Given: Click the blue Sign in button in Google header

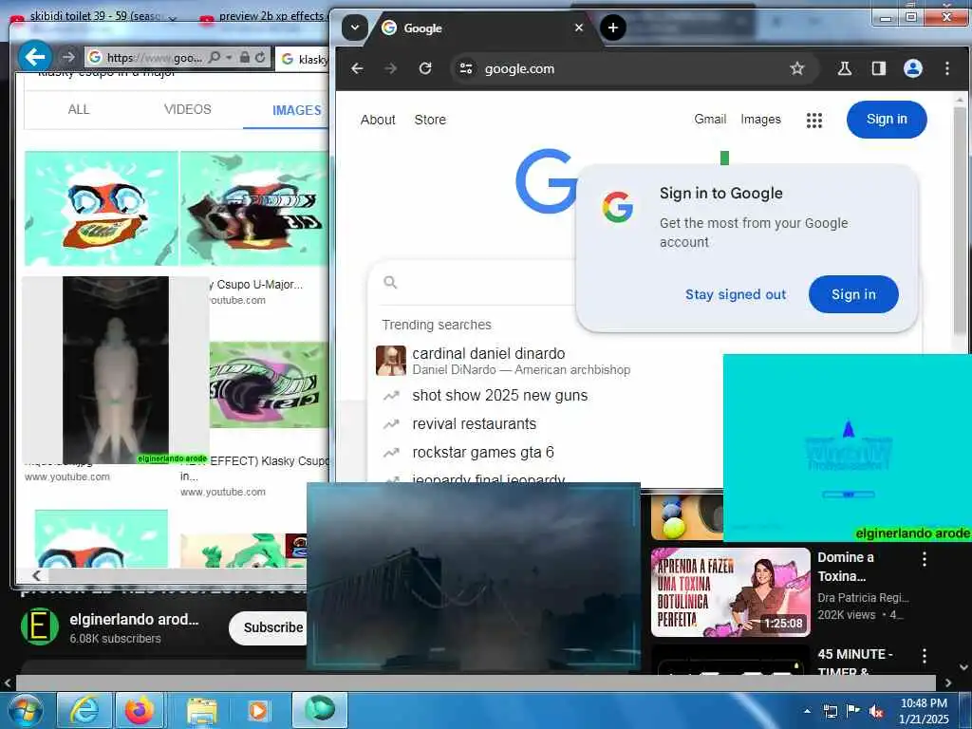Looking at the screenshot, I should pos(887,120).
